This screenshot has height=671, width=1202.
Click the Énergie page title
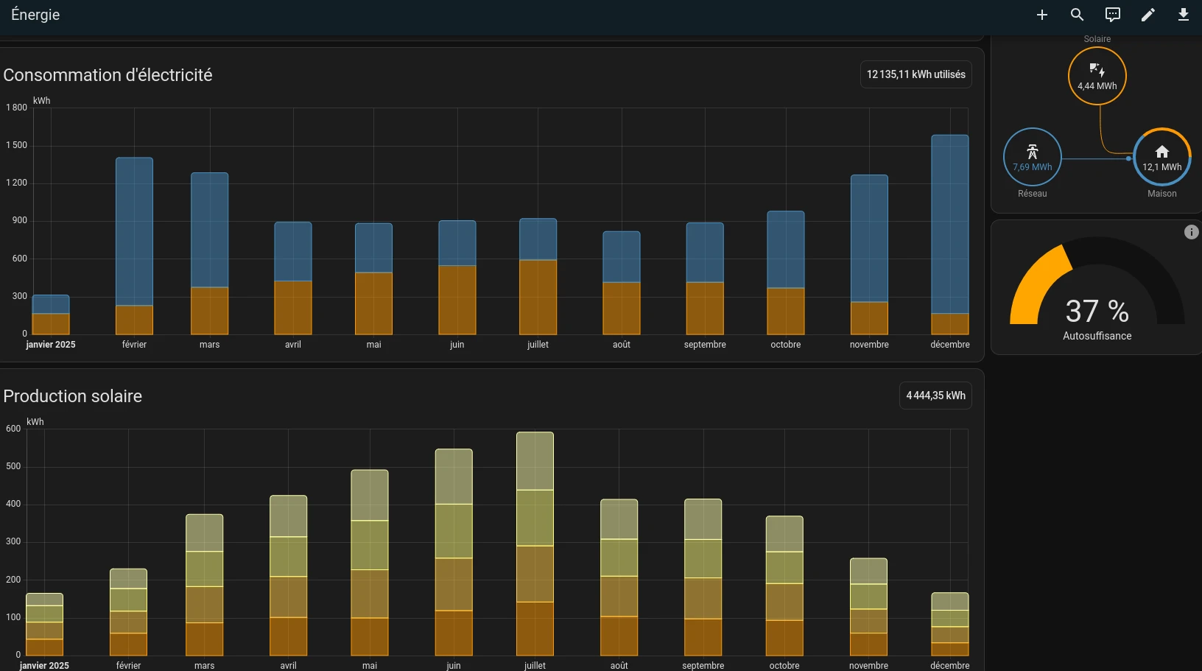35,15
